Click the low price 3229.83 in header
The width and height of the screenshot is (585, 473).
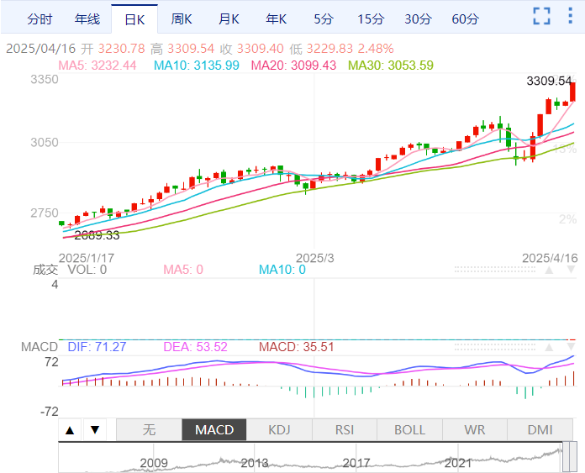329,49
